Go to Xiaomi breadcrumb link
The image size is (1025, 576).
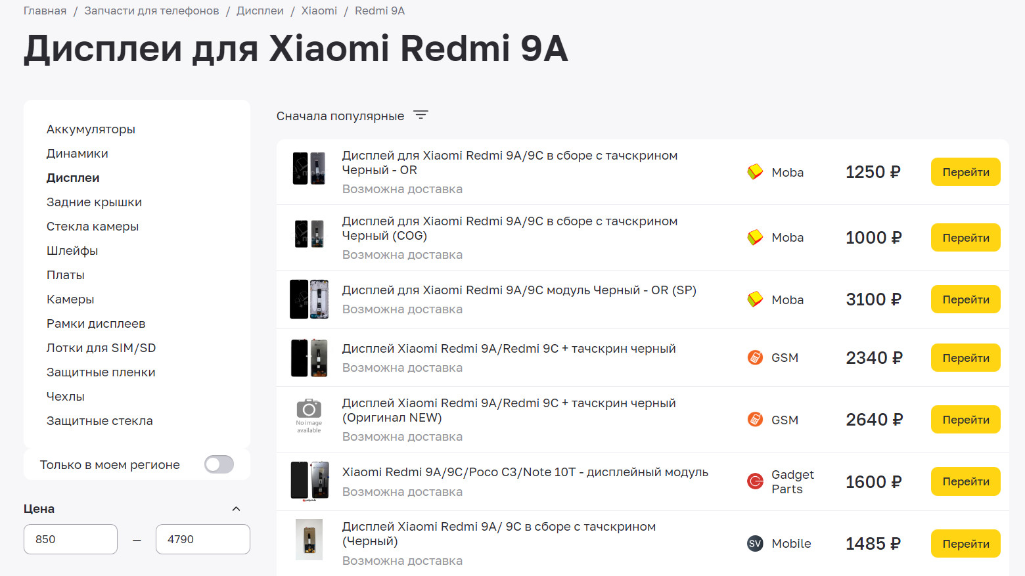319,11
